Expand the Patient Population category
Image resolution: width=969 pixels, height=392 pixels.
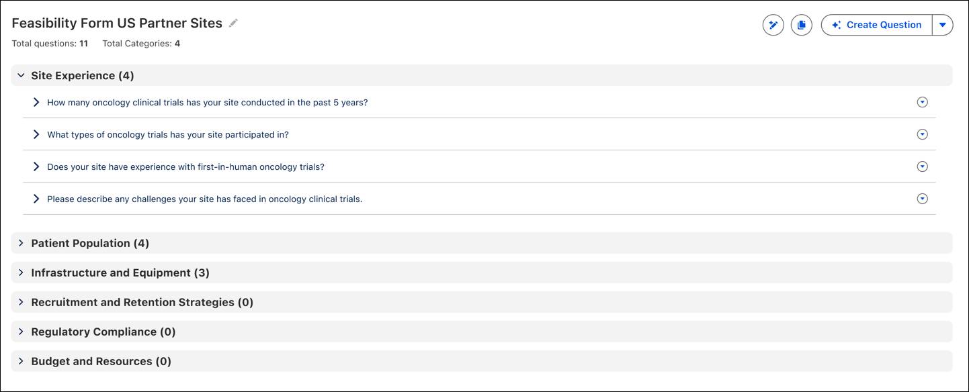point(21,243)
